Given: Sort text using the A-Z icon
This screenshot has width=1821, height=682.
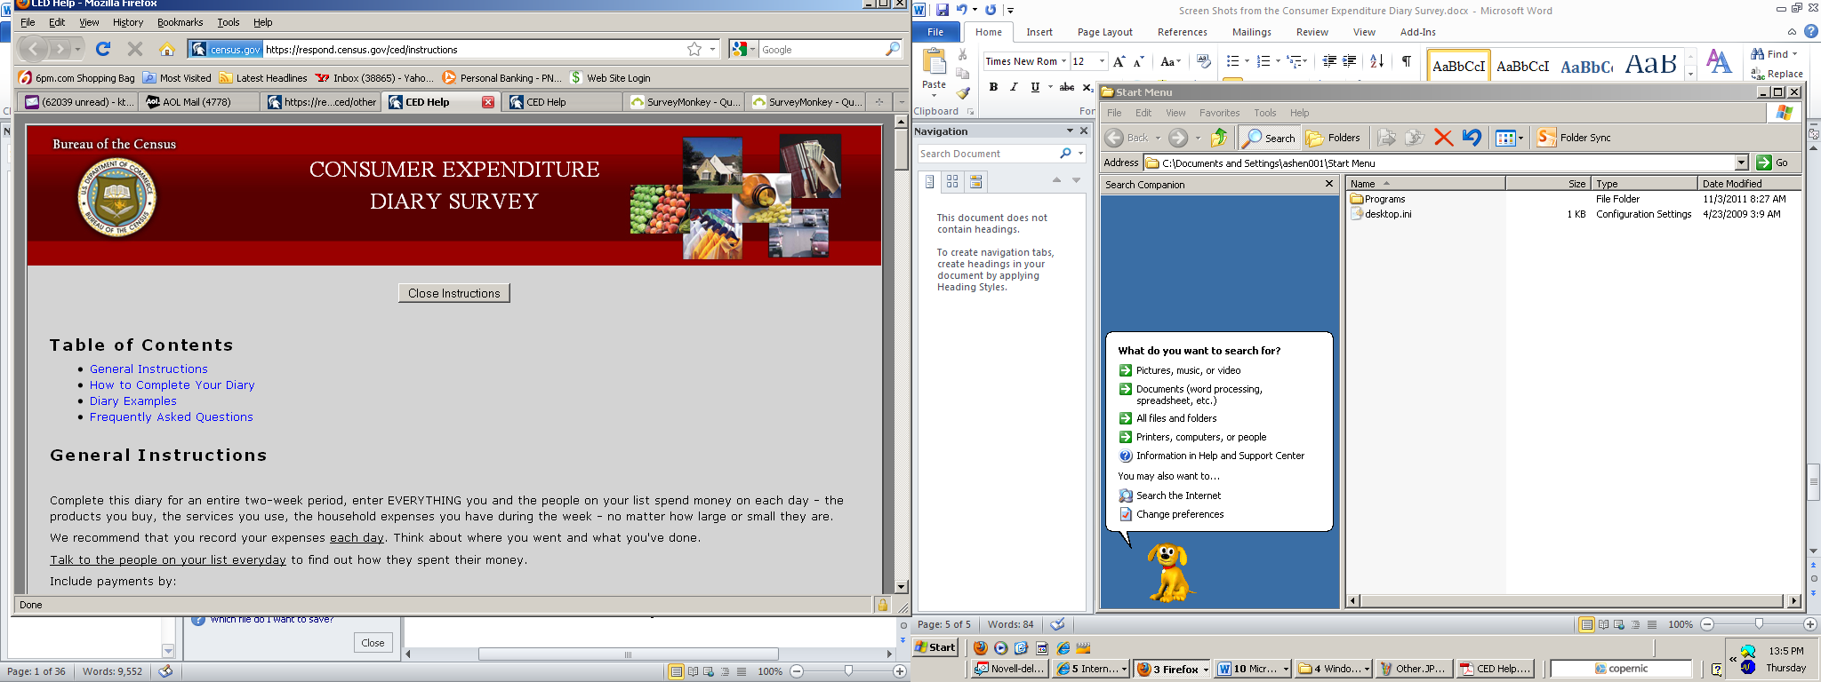Looking at the screenshot, I should tap(1376, 61).
